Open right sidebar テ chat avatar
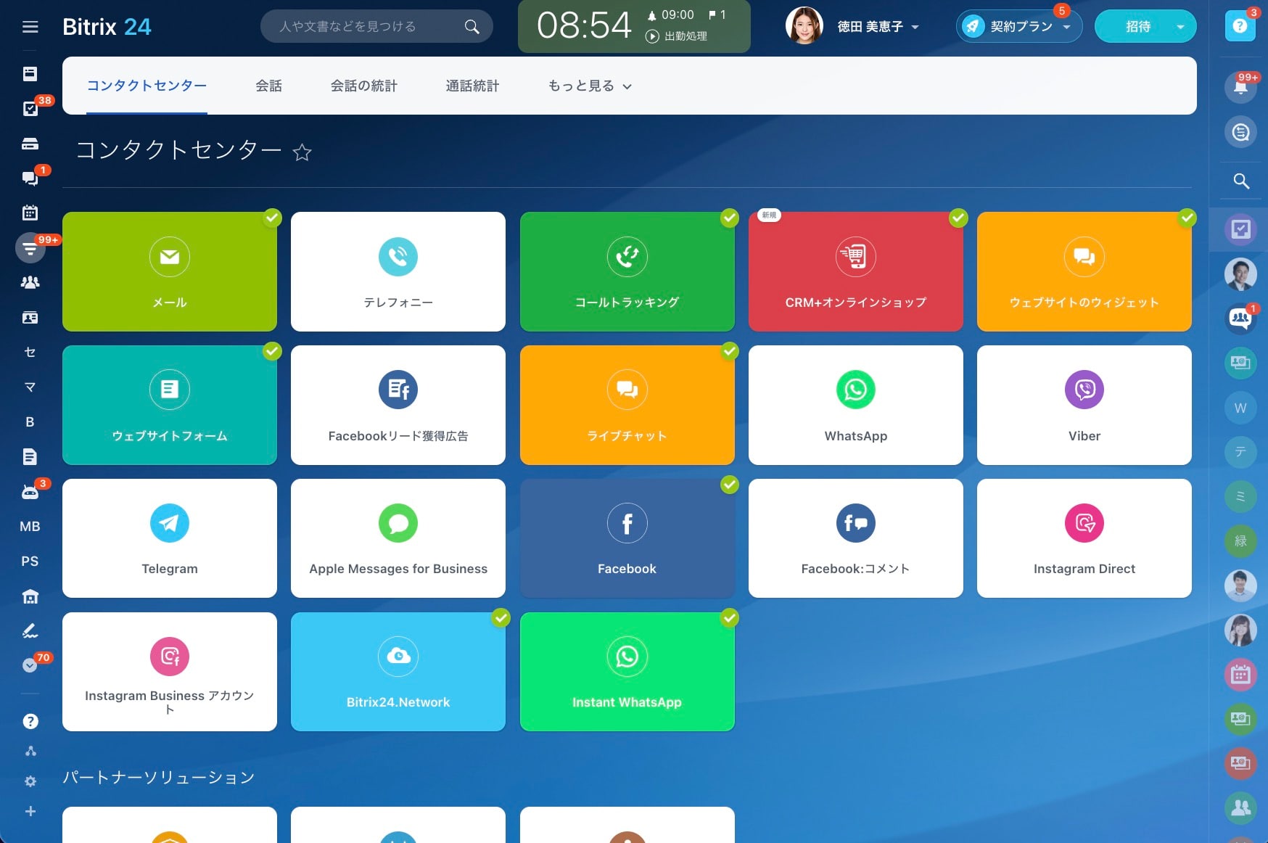1268x843 pixels. click(1240, 452)
